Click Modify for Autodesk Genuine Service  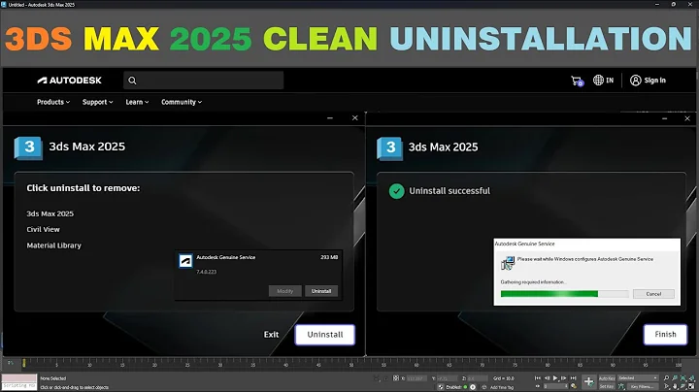point(284,291)
